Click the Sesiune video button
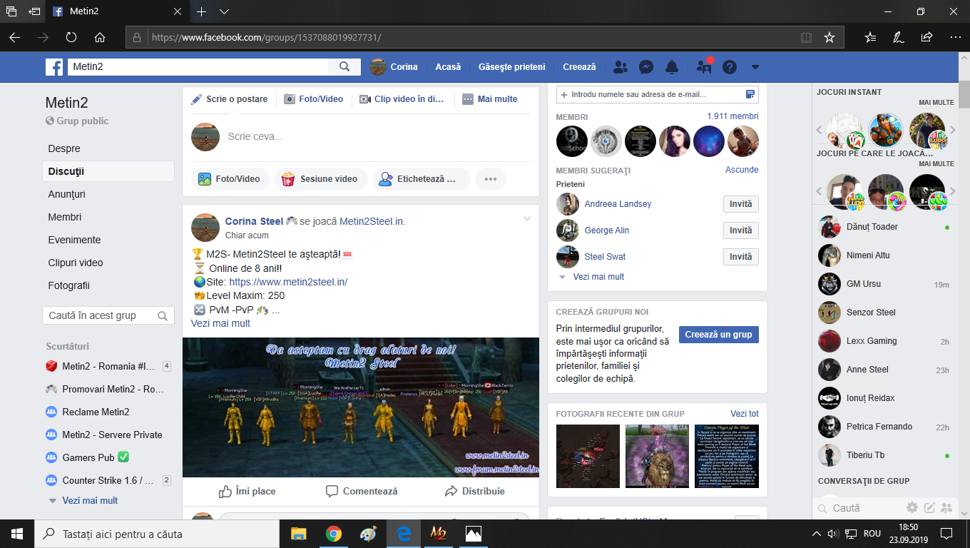The image size is (970, 548). point(322,179)
